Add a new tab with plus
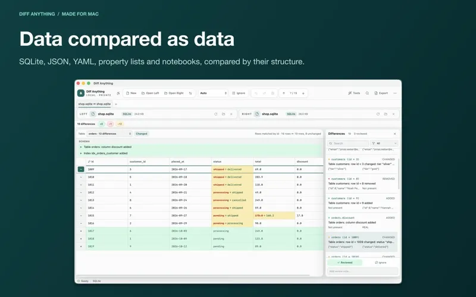 coord(116,105)
